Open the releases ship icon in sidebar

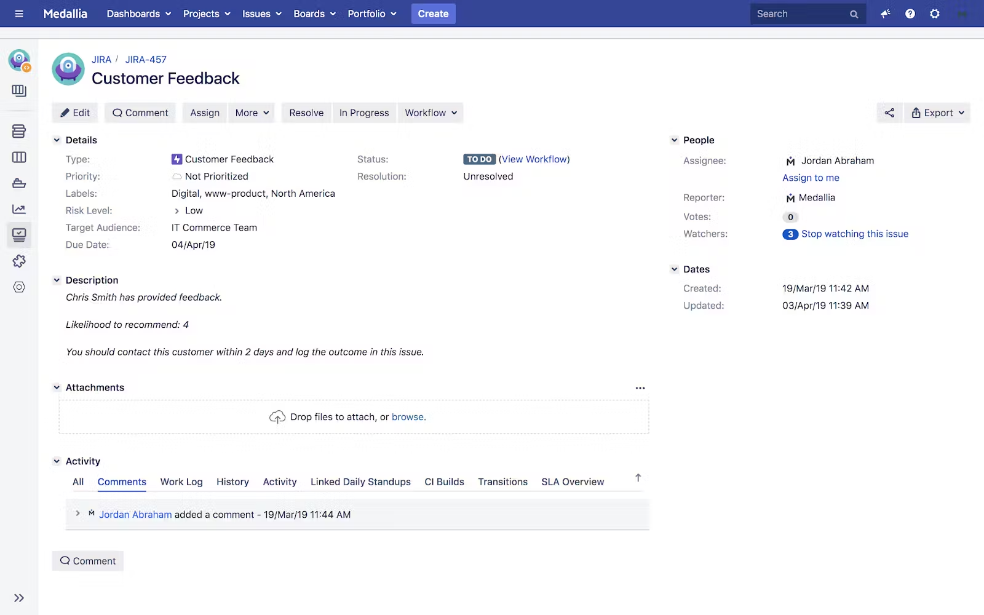pos(19,183)
